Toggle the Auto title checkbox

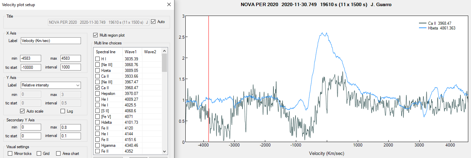[x=153, y=22]
